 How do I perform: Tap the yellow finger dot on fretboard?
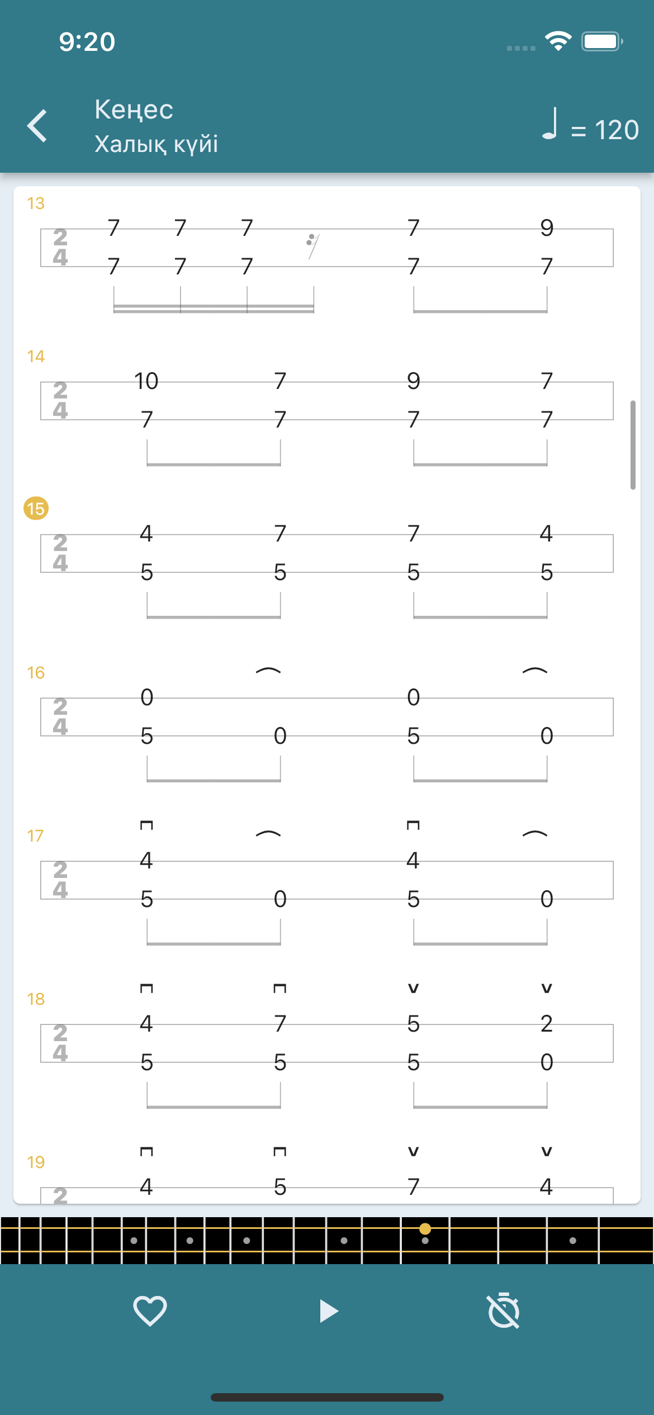click(x=425, y=1229)
